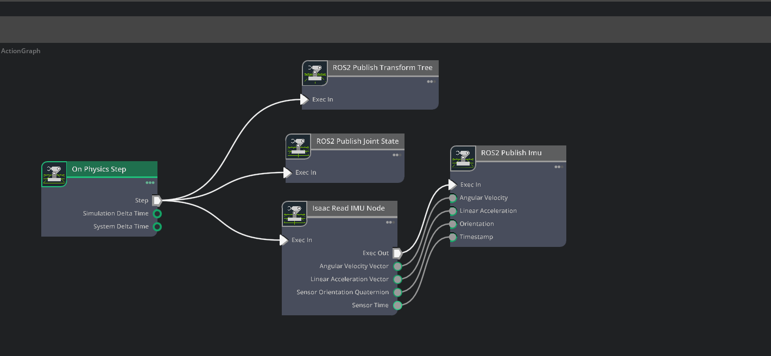This screenshot has width=771, height=356.
Task: Click the ROS2 Publish Joint State node icon
Action: [299, 147]
